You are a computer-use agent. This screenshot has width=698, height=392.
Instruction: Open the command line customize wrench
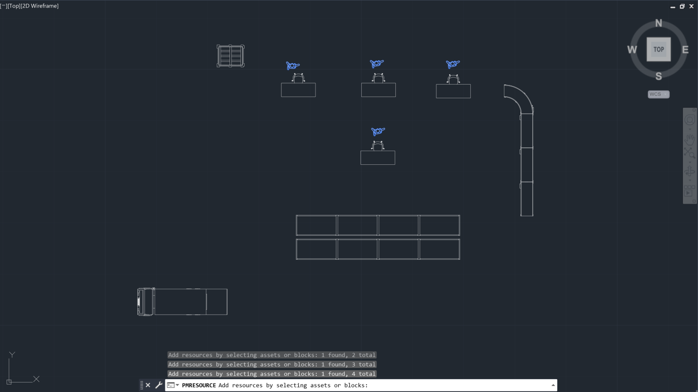point(159,385)
